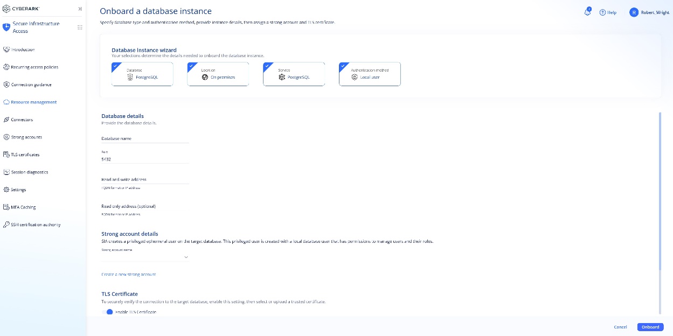Click the TLS certificates icon

6,155
